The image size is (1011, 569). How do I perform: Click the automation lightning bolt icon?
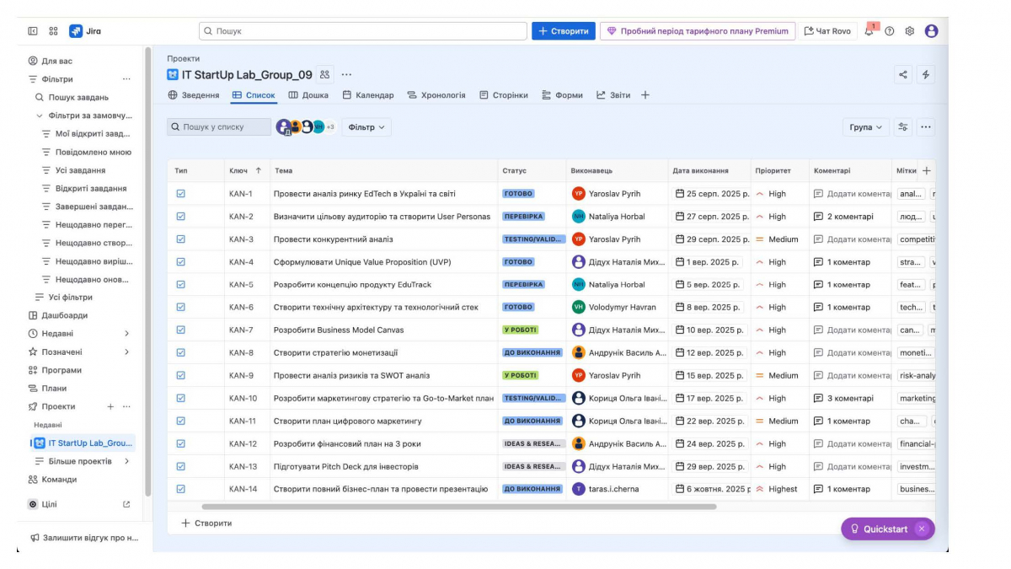[x=926, y=74]
